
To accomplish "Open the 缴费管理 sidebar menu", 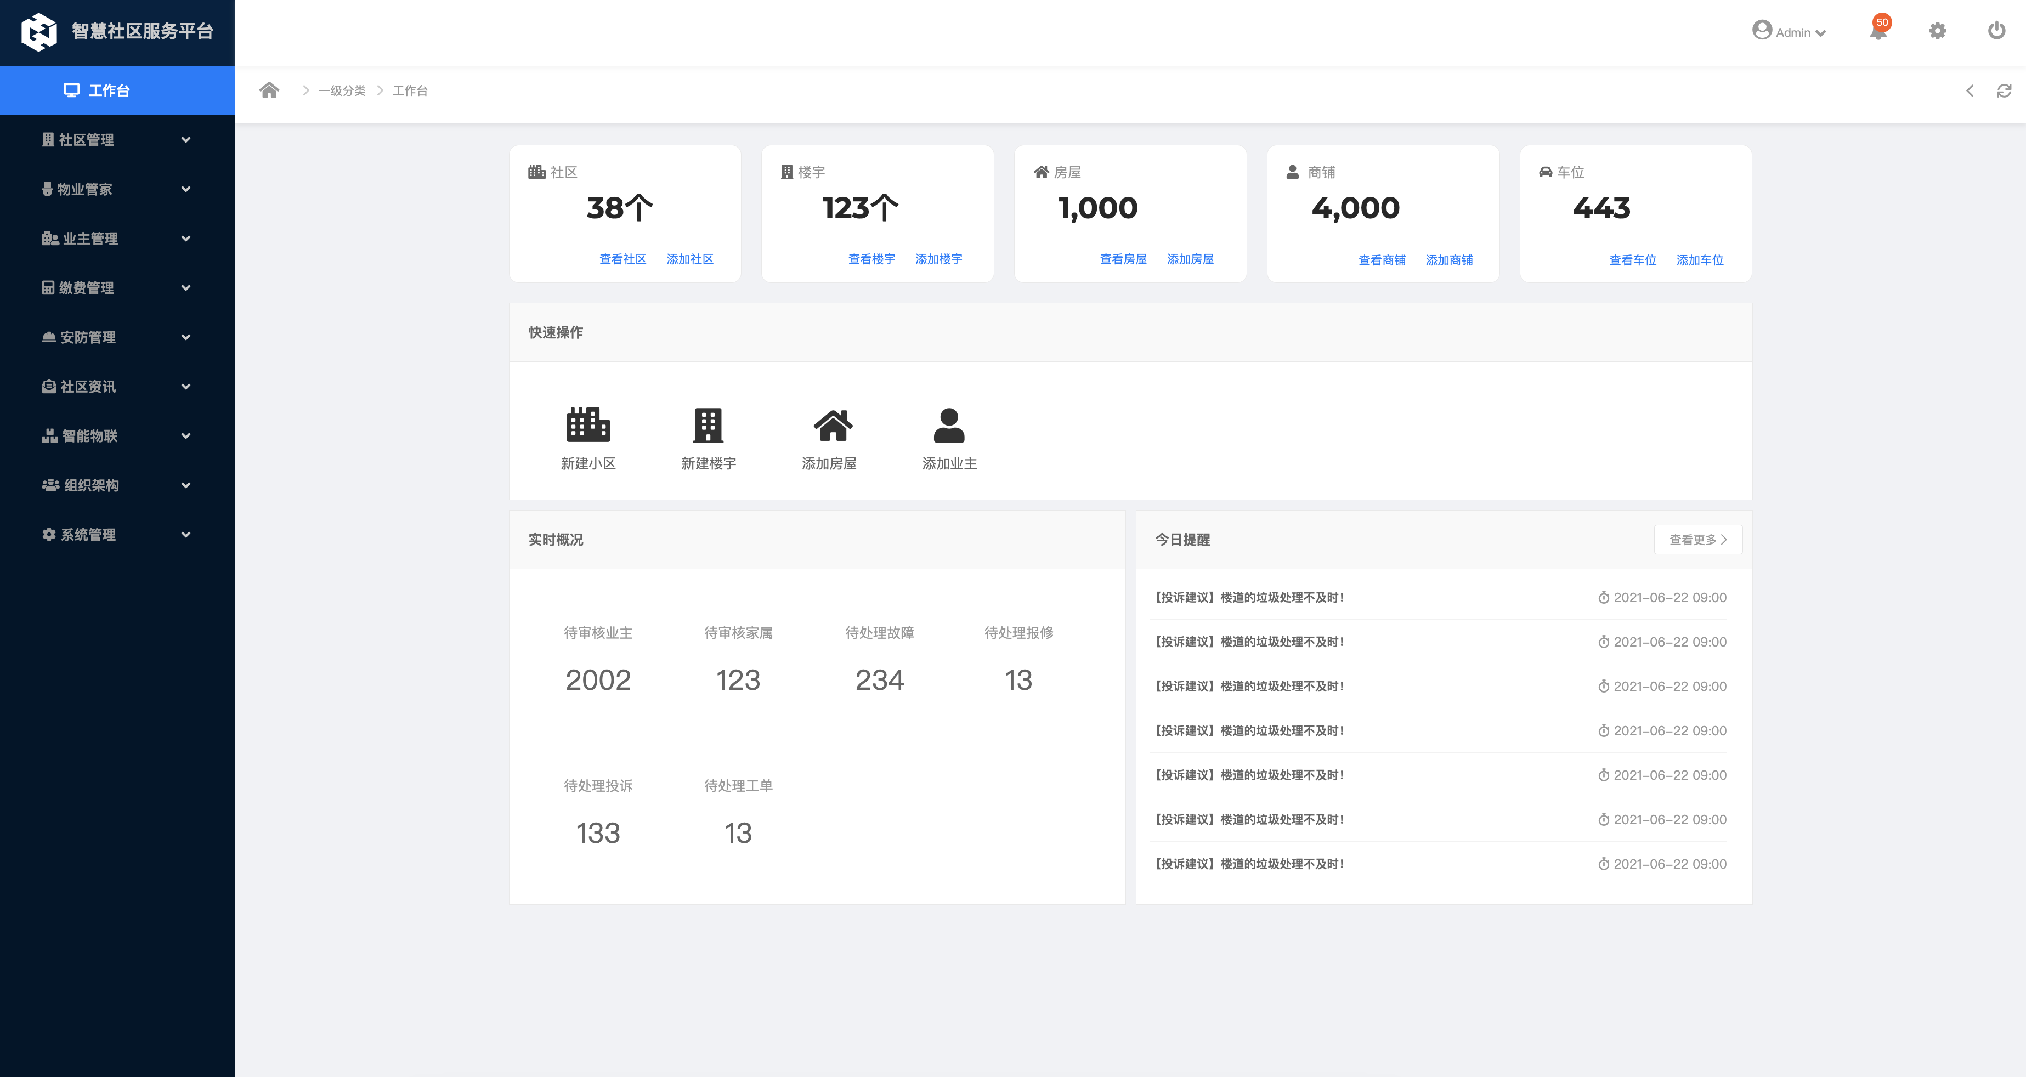I will pyautogui.click(x=117, y=288).
